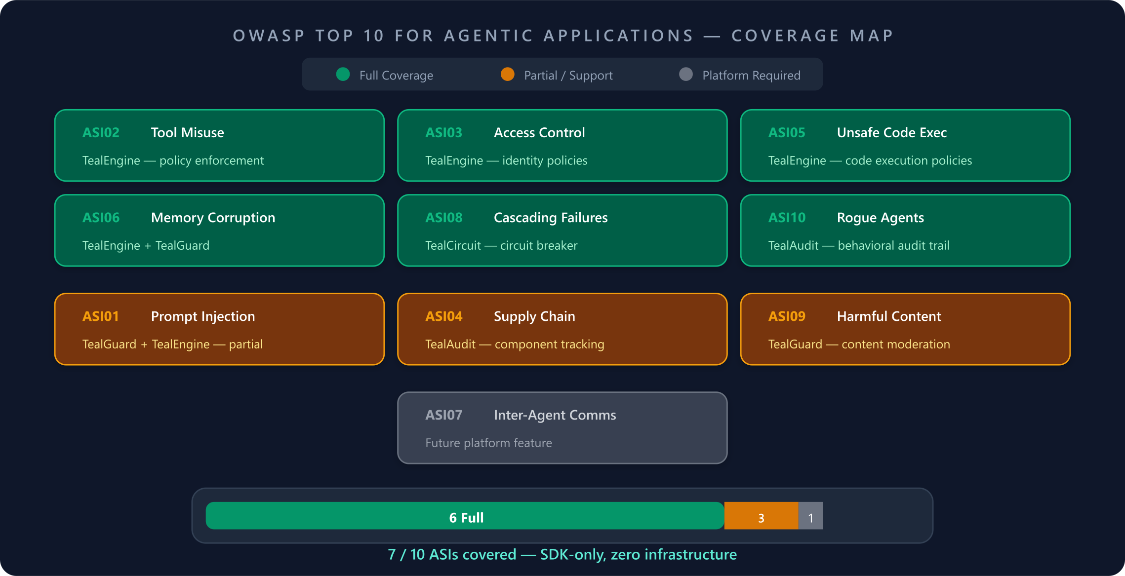1125x576 pixels.
Task: Click the gray ASI07 Inter-Agent Comms card
Action: (562, 428)
